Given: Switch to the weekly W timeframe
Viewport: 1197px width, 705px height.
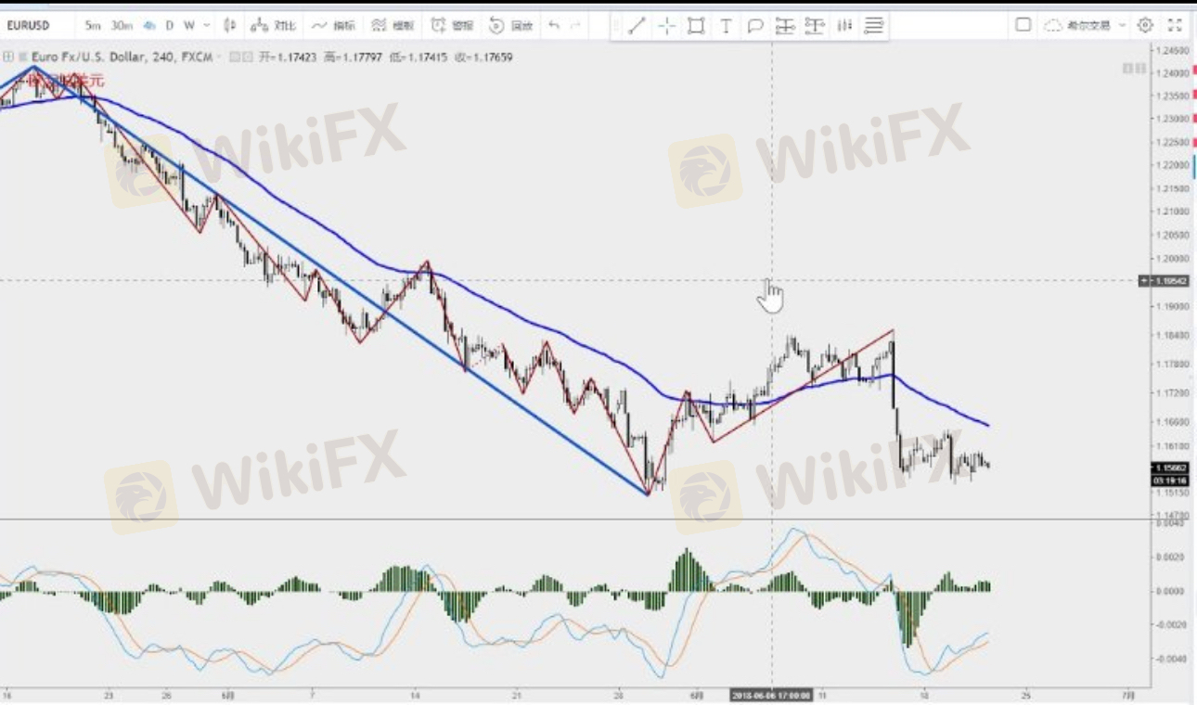Looking at the screenshot, I should tap(189, 25).
